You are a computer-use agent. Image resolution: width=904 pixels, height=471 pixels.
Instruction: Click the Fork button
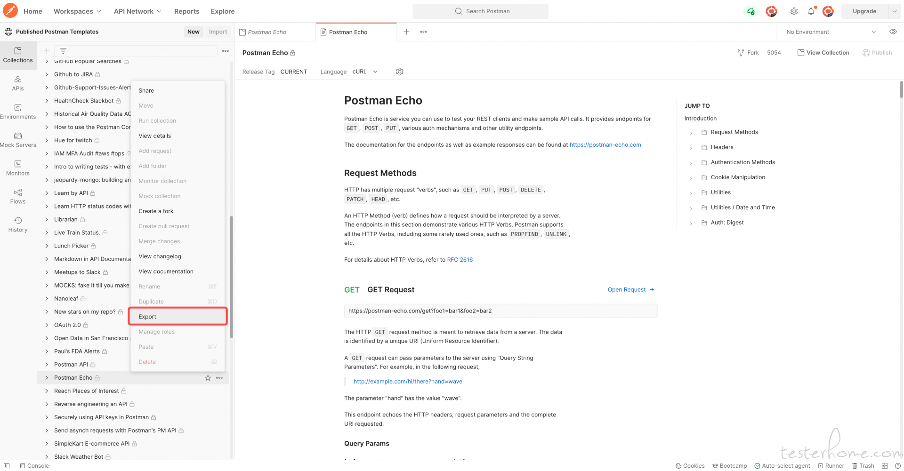click(x=748, y=53)
